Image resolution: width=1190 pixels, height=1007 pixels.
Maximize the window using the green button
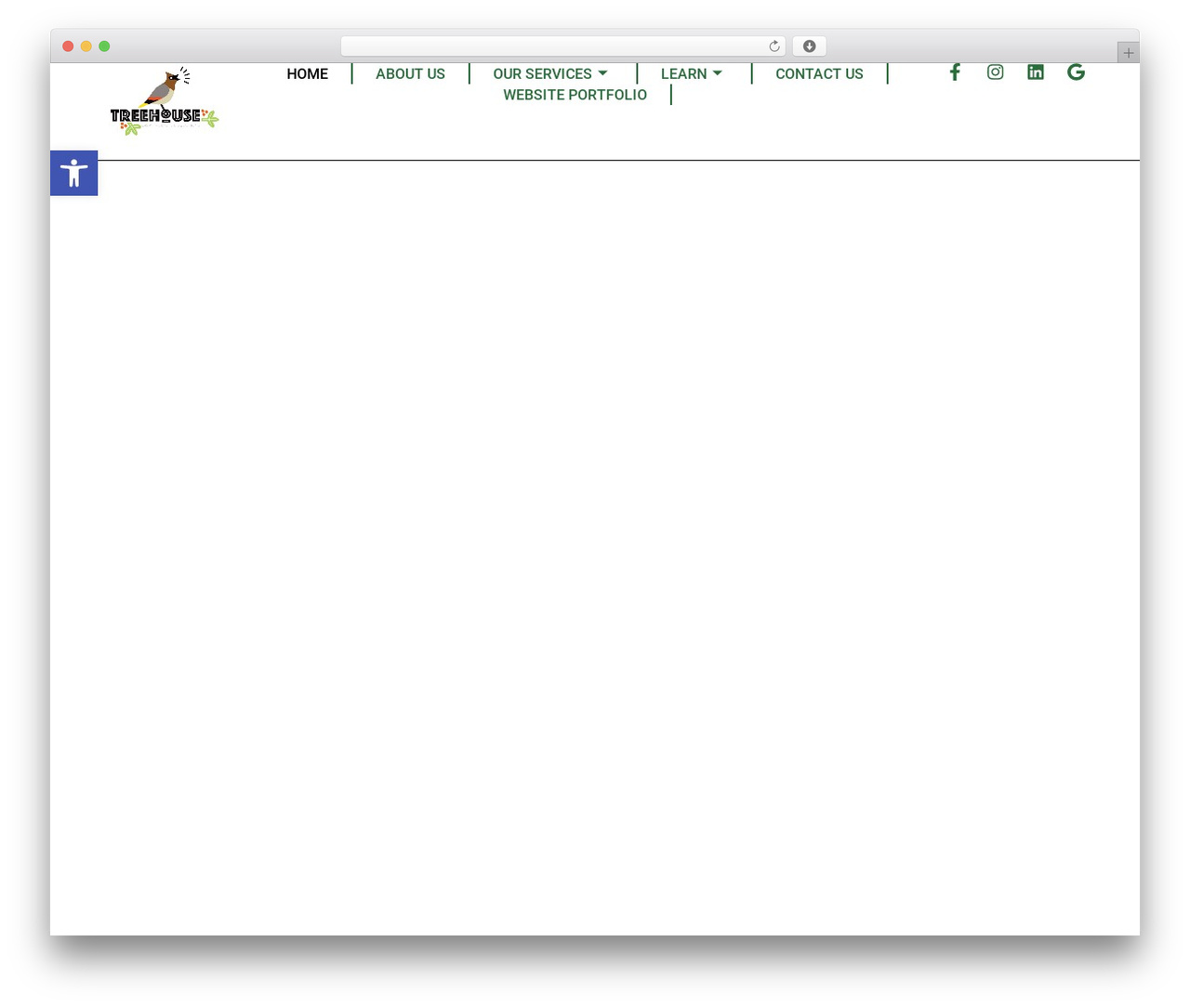(x=104, y=46)
